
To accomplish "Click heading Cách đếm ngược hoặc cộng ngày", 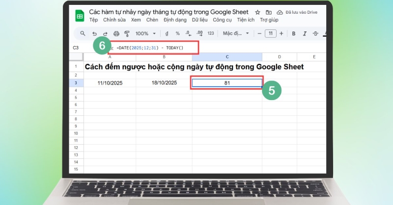I will tap(194, 67).
